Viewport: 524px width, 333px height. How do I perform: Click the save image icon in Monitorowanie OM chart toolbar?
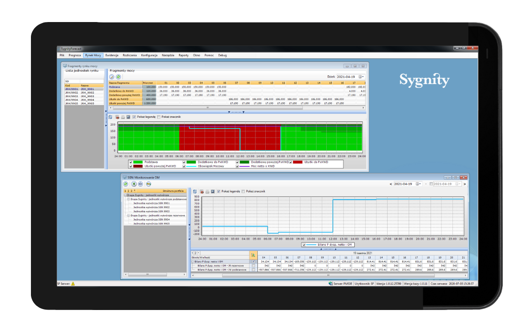point(212,191)
